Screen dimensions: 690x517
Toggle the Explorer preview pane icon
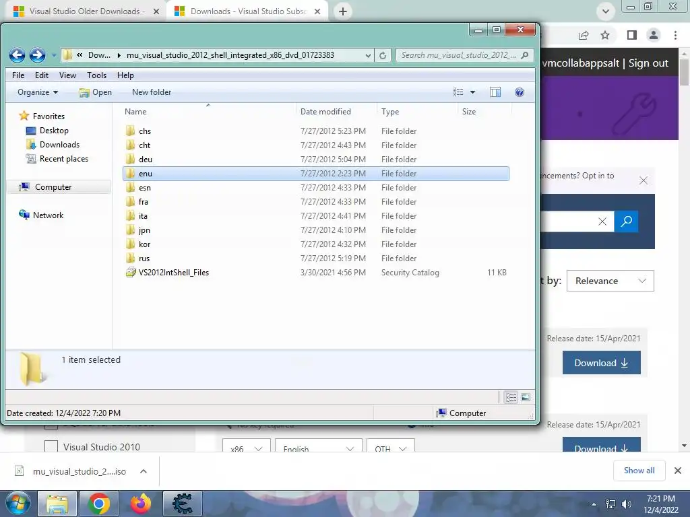[495, 92]
